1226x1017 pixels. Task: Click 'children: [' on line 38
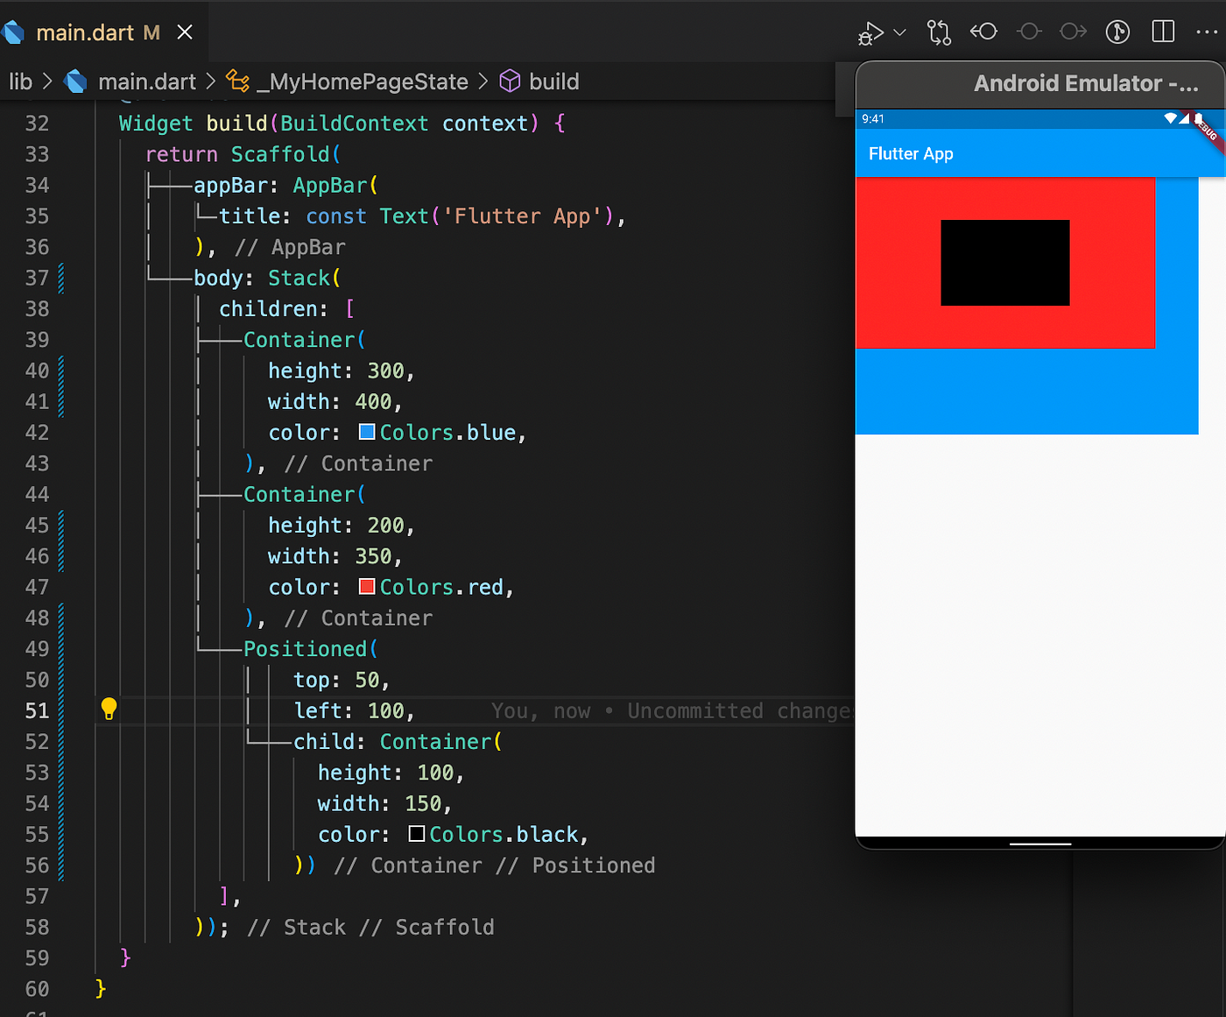coord(286,309)
